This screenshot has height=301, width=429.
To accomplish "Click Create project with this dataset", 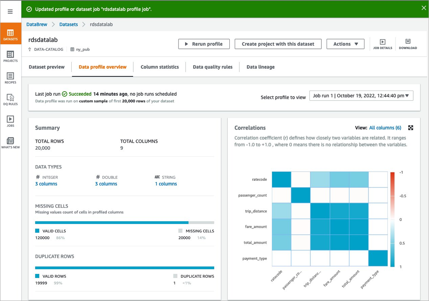I will pyautogui.click(x=278, y=44).
